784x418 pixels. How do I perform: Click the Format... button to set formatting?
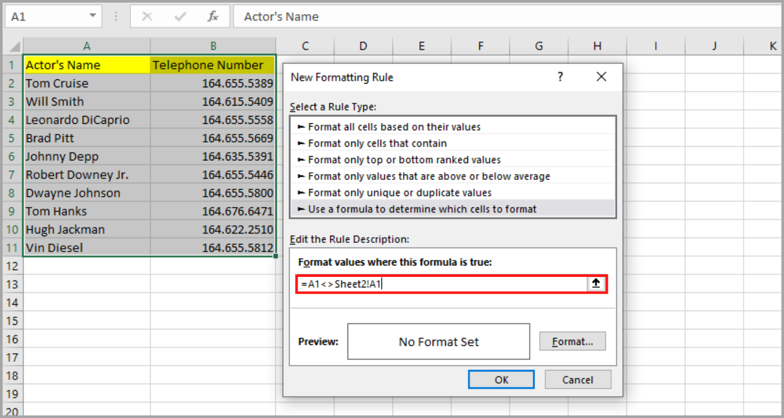pos(572,341)
